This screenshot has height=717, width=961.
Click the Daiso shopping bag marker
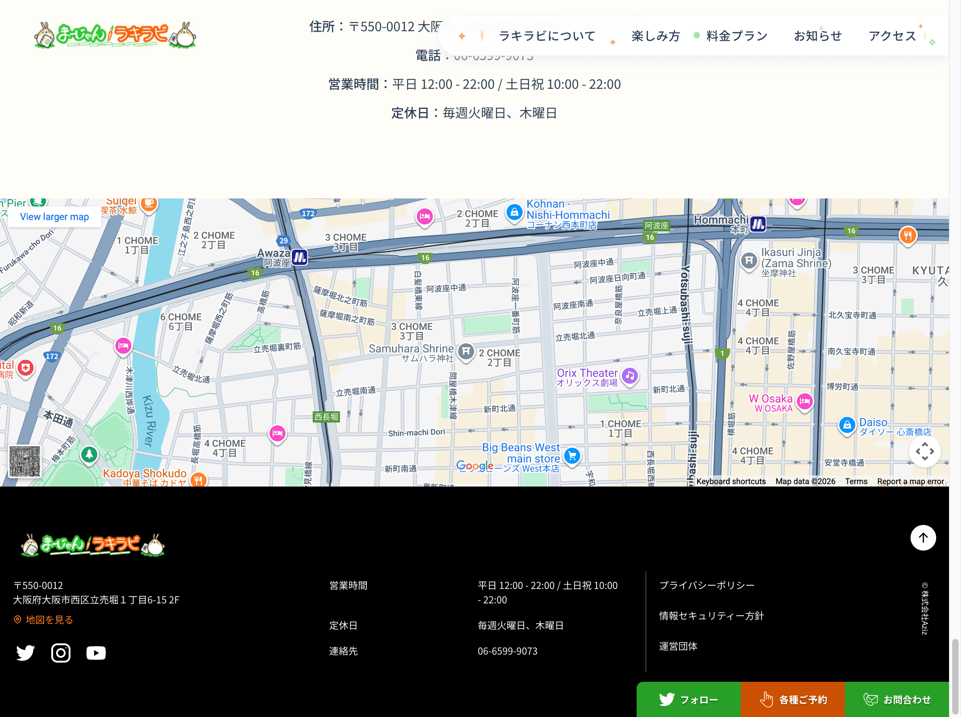point(847,425)
